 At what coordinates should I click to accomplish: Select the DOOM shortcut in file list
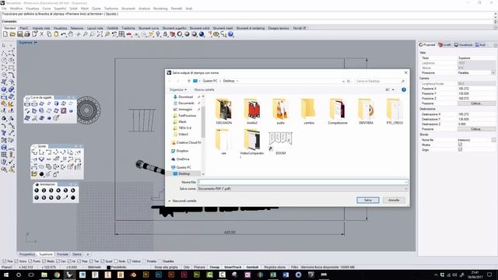coord(280,143)
